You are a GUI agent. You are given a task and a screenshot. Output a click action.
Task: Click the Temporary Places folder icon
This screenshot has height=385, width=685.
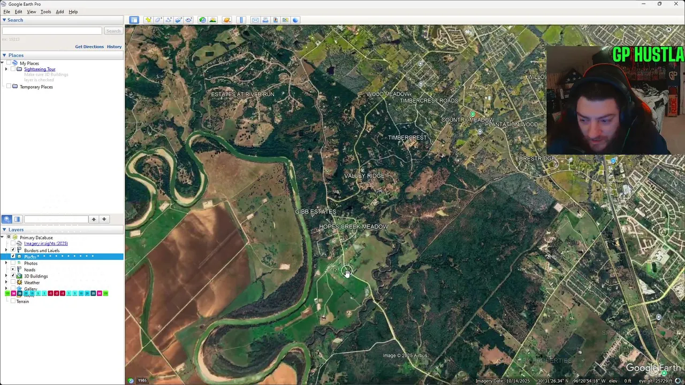pos(15,87)
